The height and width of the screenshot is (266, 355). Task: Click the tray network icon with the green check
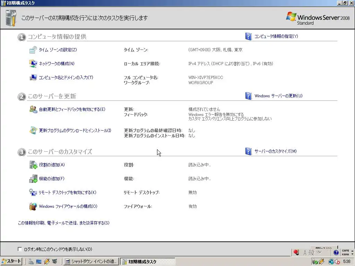(315, 262)
